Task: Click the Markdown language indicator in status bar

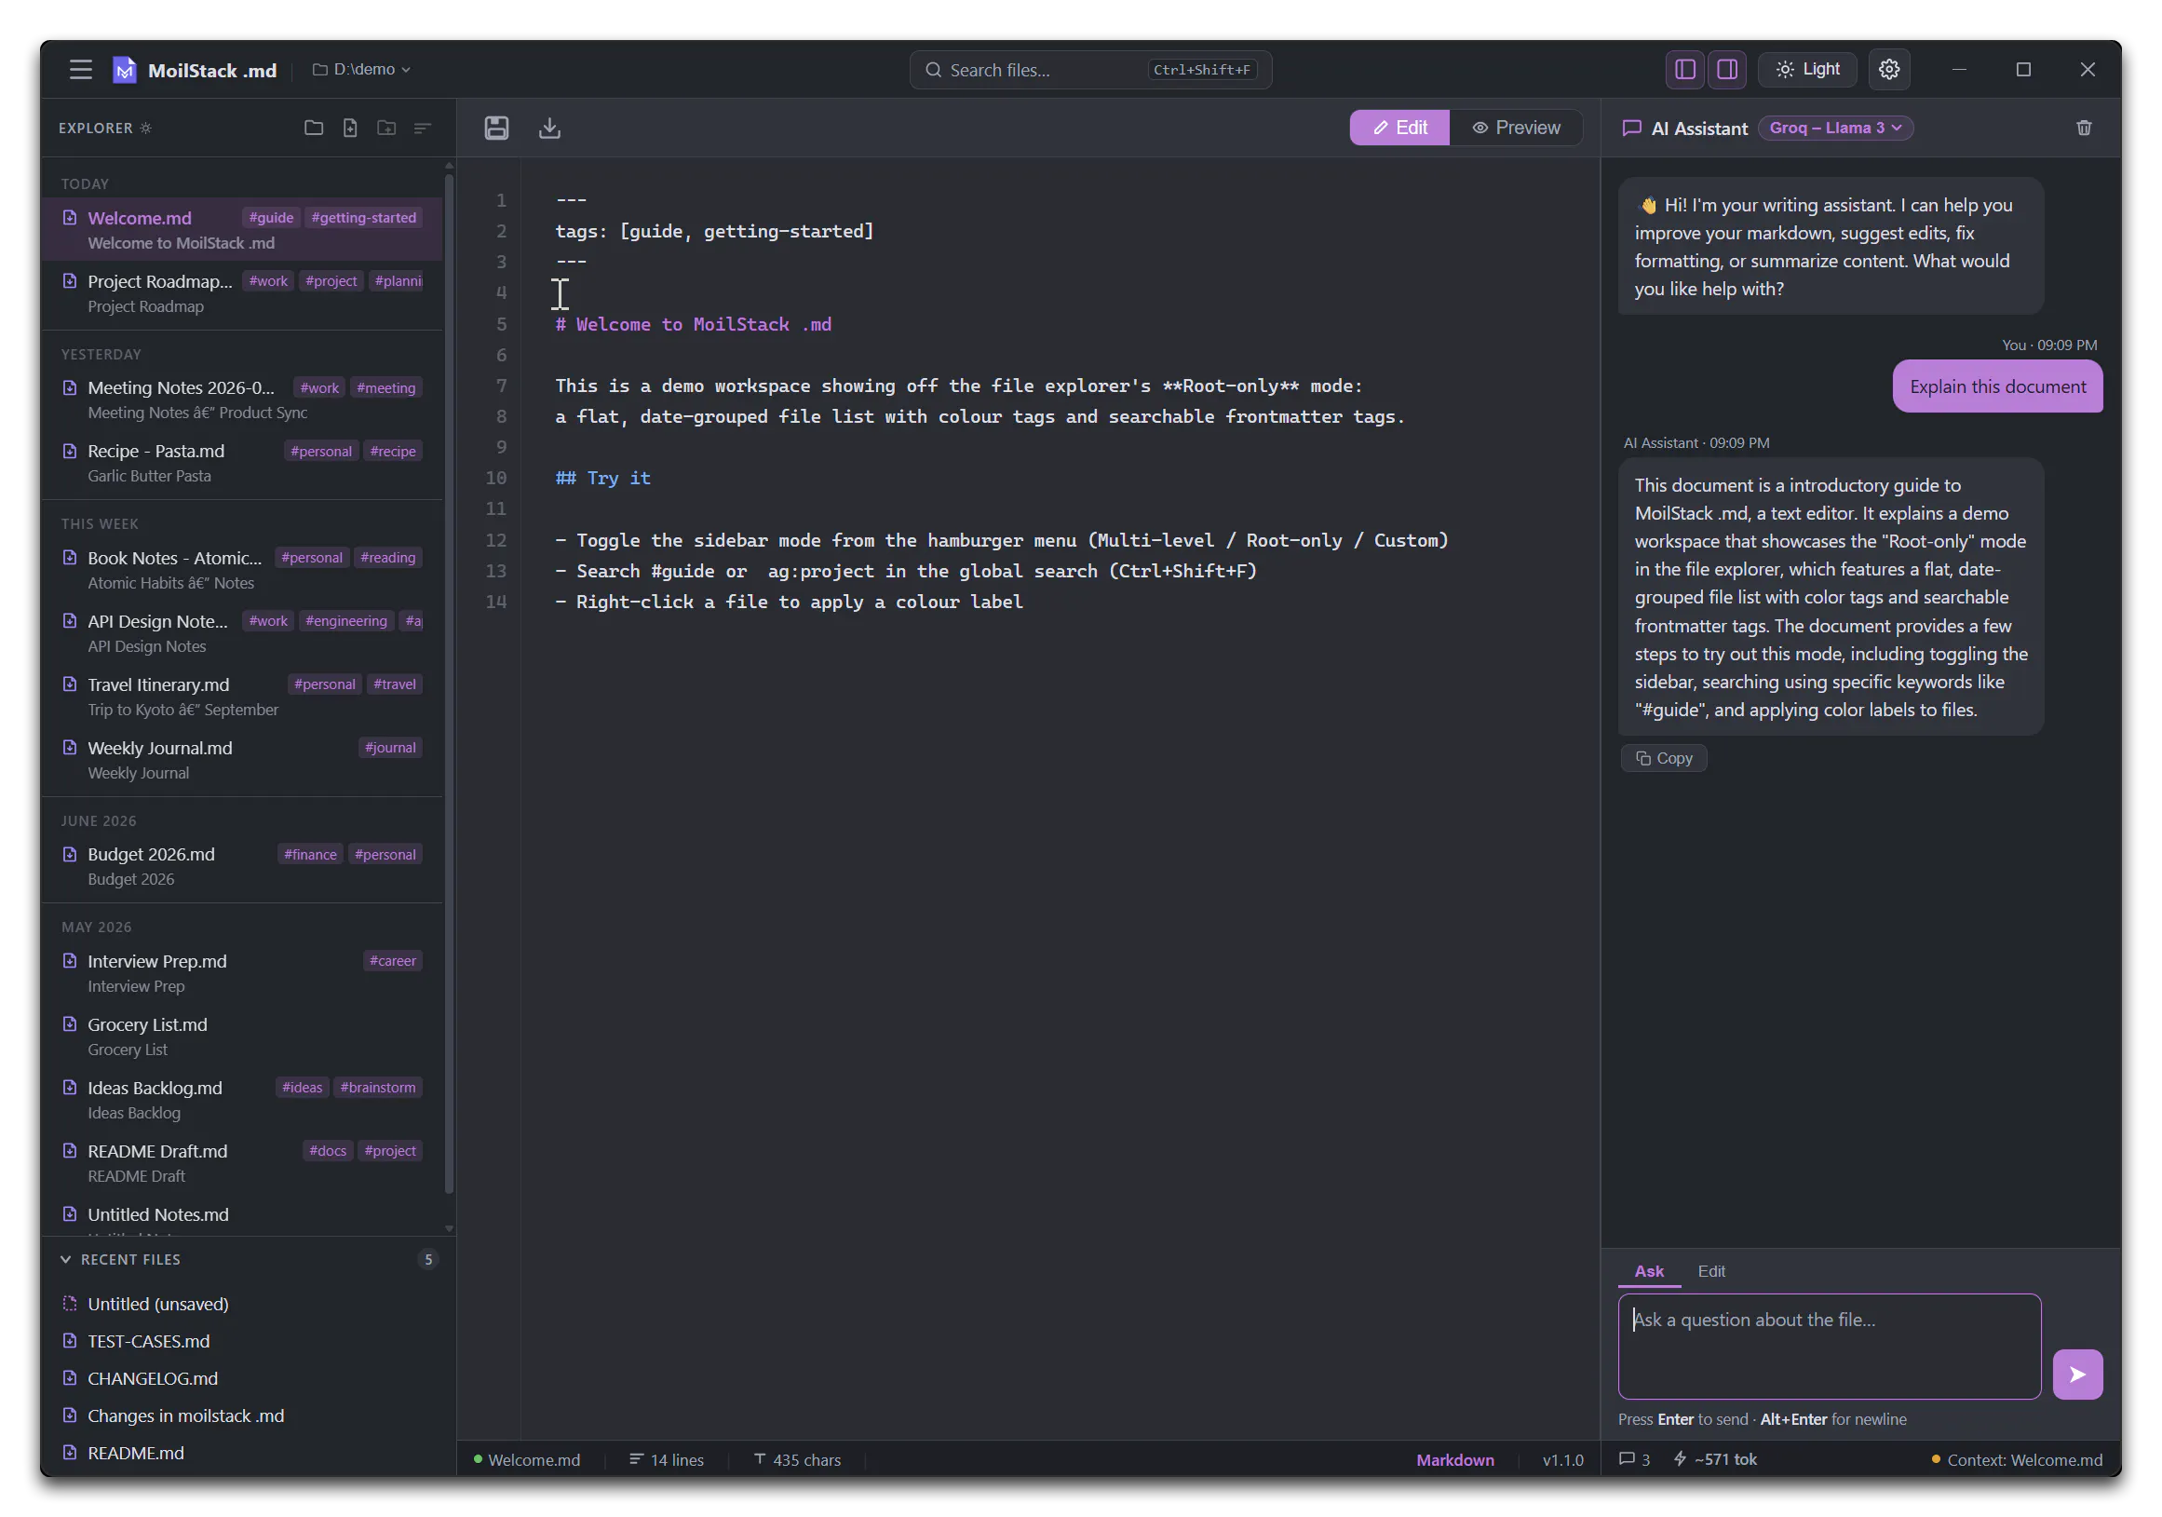Action: point(1454,1459)
